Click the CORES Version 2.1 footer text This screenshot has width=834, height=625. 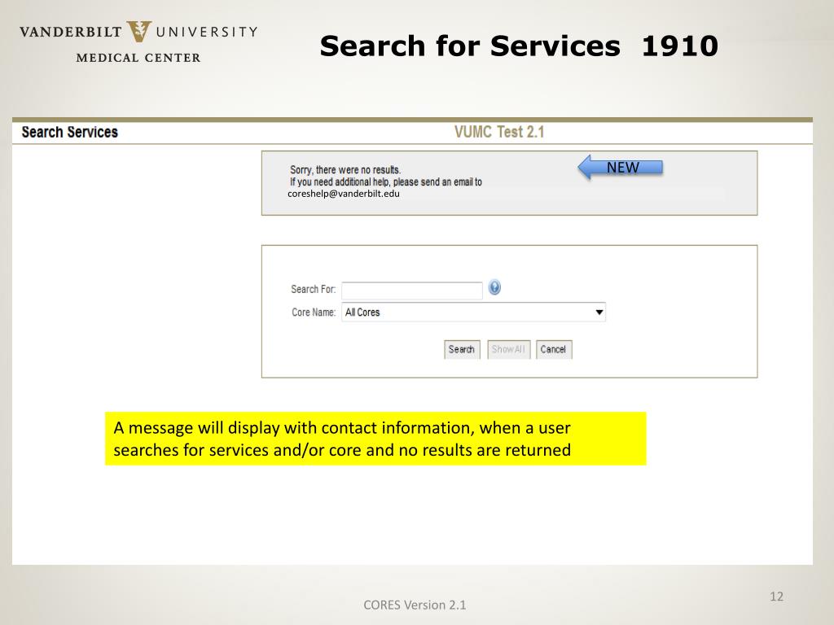click(x=415, y=605)
